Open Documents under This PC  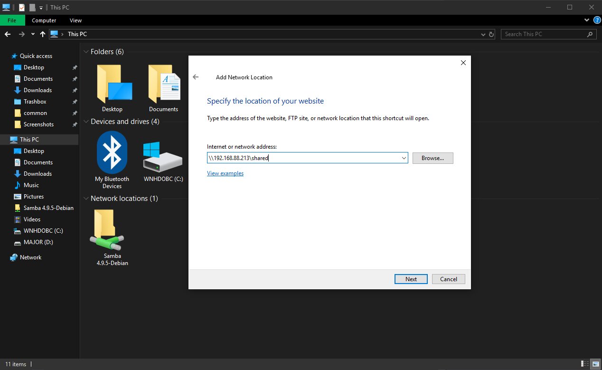click(38, 162)
